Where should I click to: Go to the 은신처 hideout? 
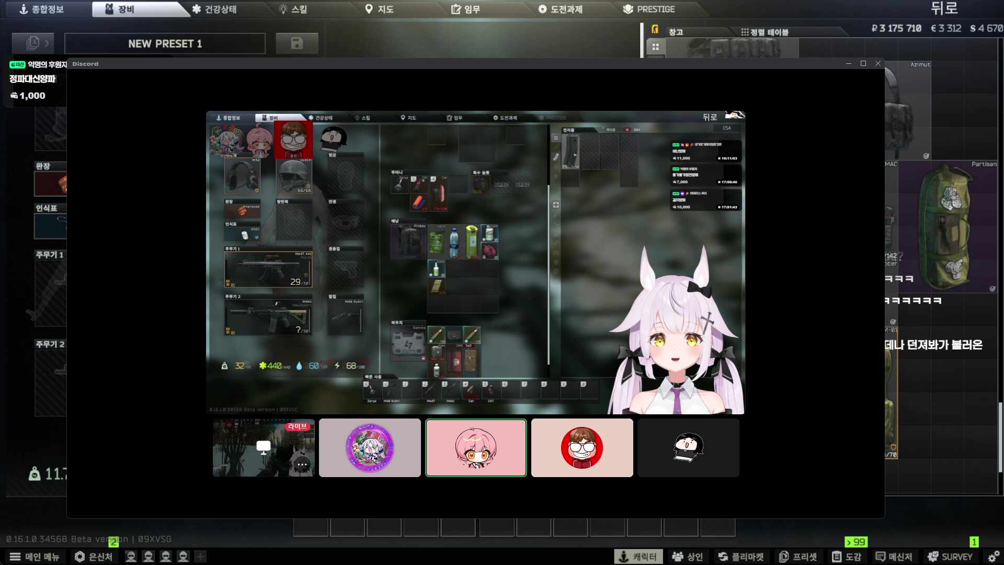click(94, 557)
